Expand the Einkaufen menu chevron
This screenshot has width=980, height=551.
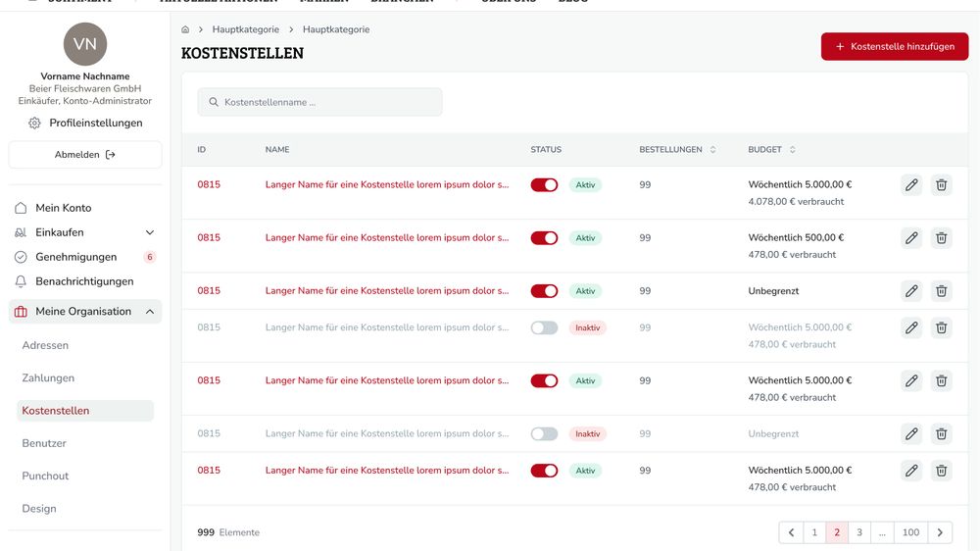coord(150,232)
